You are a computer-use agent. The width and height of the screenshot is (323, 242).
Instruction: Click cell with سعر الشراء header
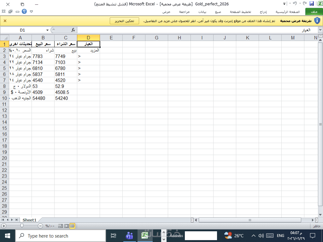click(x=66, y=44)
